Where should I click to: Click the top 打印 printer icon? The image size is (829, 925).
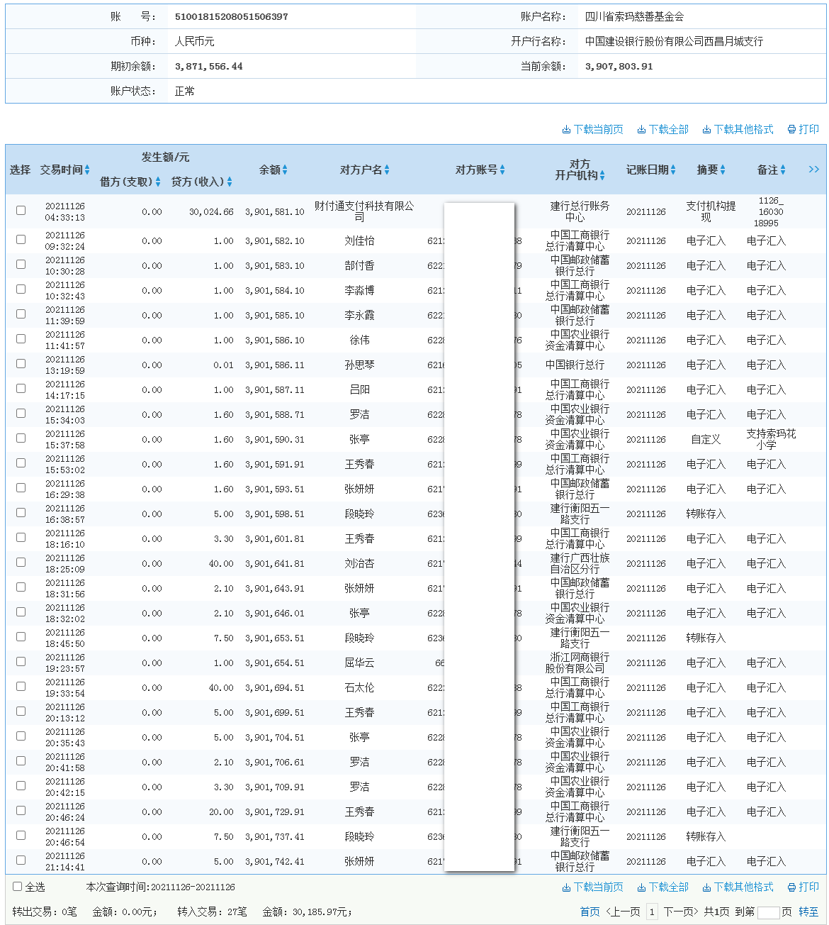click(x=791, y=130)
